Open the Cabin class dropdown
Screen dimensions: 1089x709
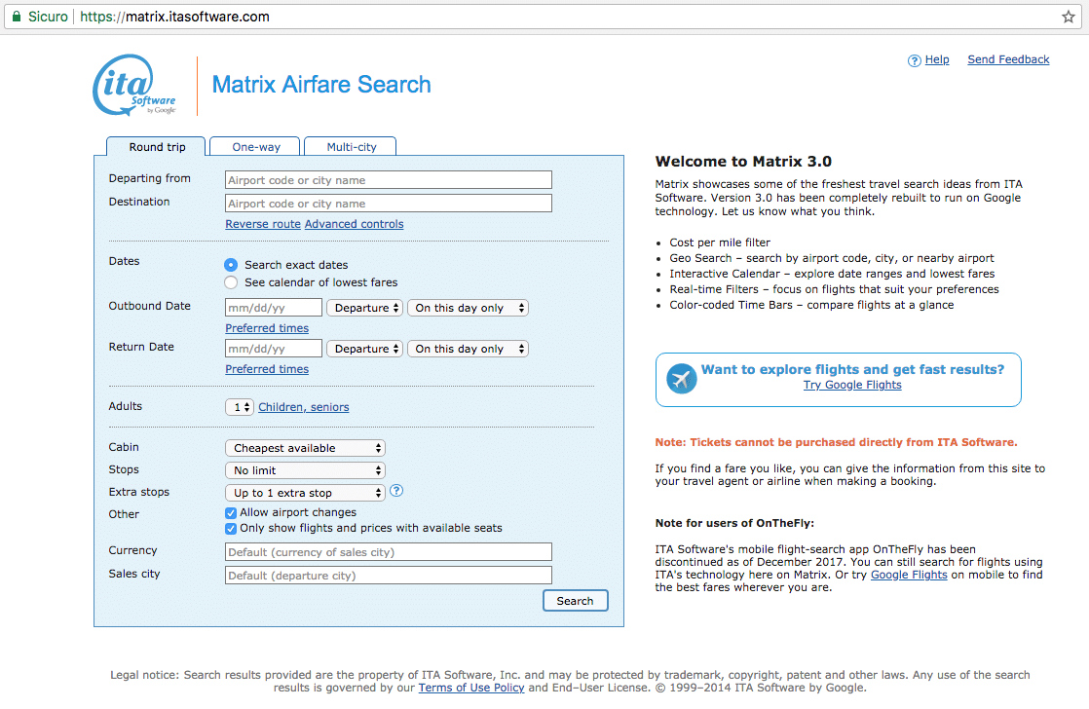point(306,448)
